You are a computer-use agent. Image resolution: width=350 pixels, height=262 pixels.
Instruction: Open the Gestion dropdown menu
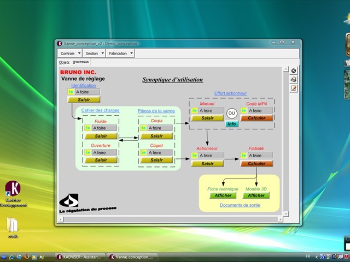(94, 53)
